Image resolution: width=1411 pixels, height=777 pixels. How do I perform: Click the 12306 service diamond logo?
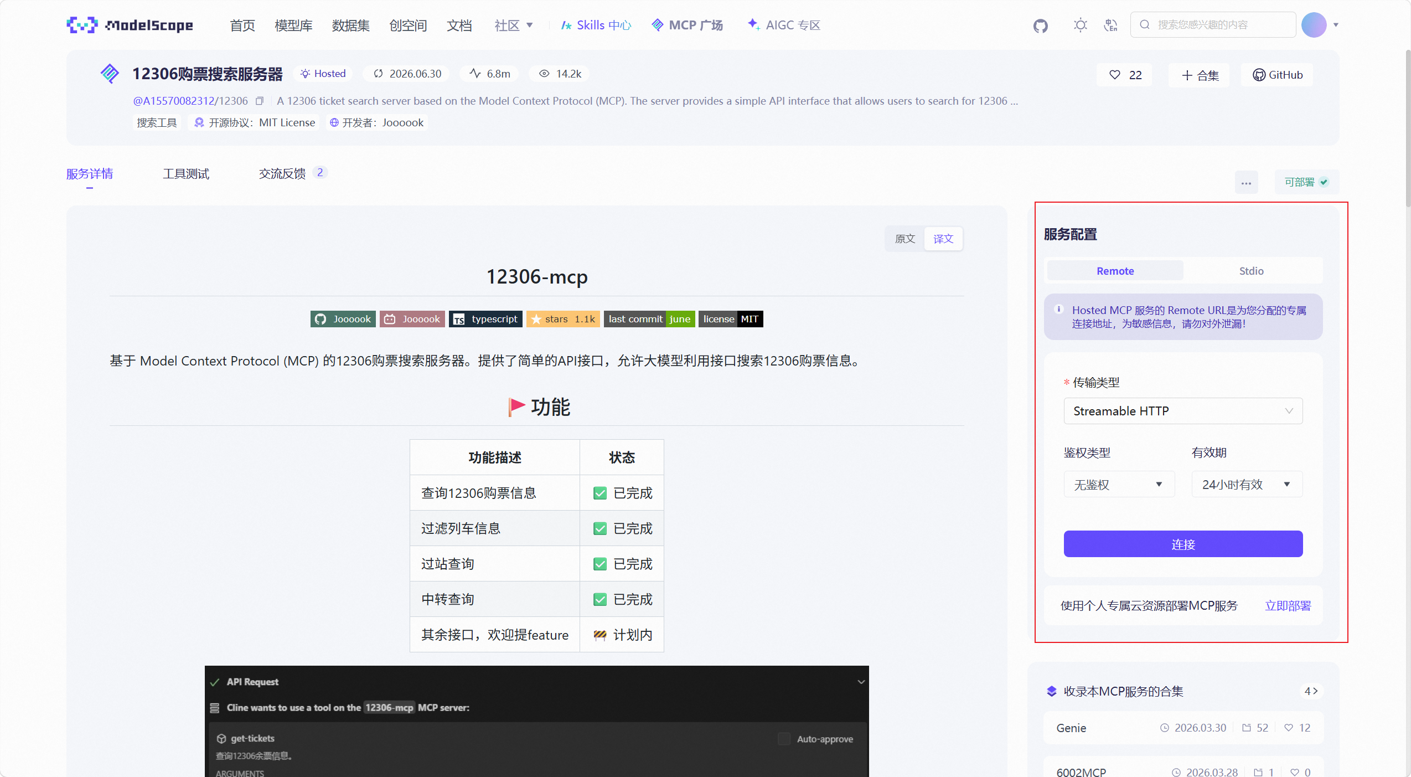pyautogui.click(x=110, y=74)
